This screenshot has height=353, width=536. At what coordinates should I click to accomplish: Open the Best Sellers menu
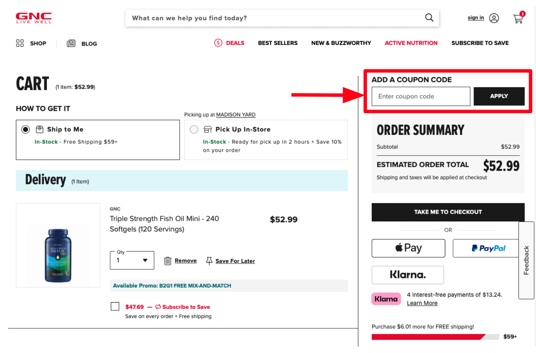[x=278, y=43]
